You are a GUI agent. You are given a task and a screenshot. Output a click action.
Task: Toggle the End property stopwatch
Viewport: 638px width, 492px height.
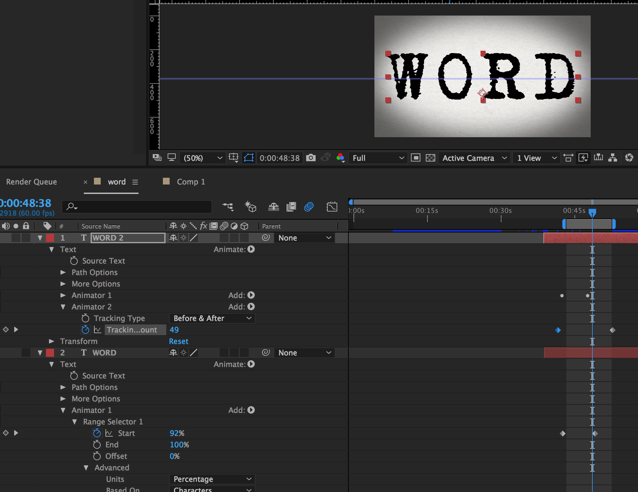pos(97,444)
